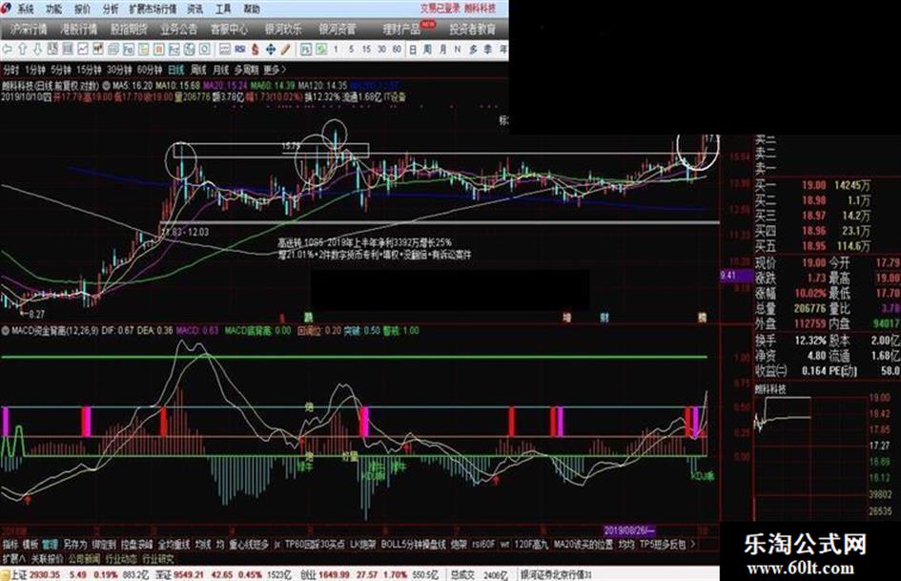Image resolution: width=901 pixels, height=581 pixels.
Task: Switch to 30-minute period in toolbar
Action: 381,50
